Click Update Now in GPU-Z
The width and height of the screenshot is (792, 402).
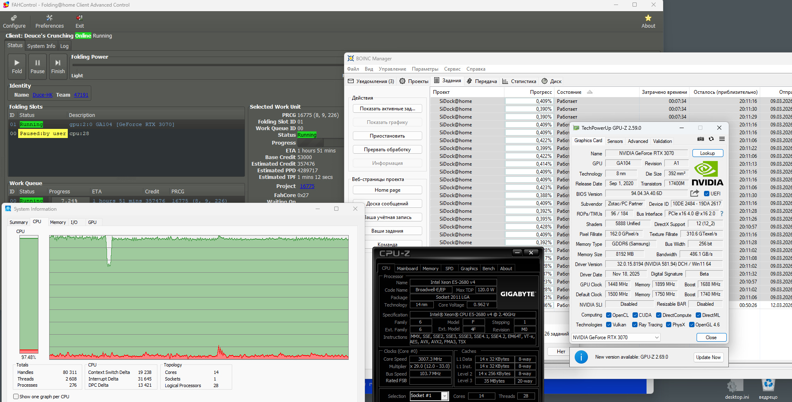[708, 357]
